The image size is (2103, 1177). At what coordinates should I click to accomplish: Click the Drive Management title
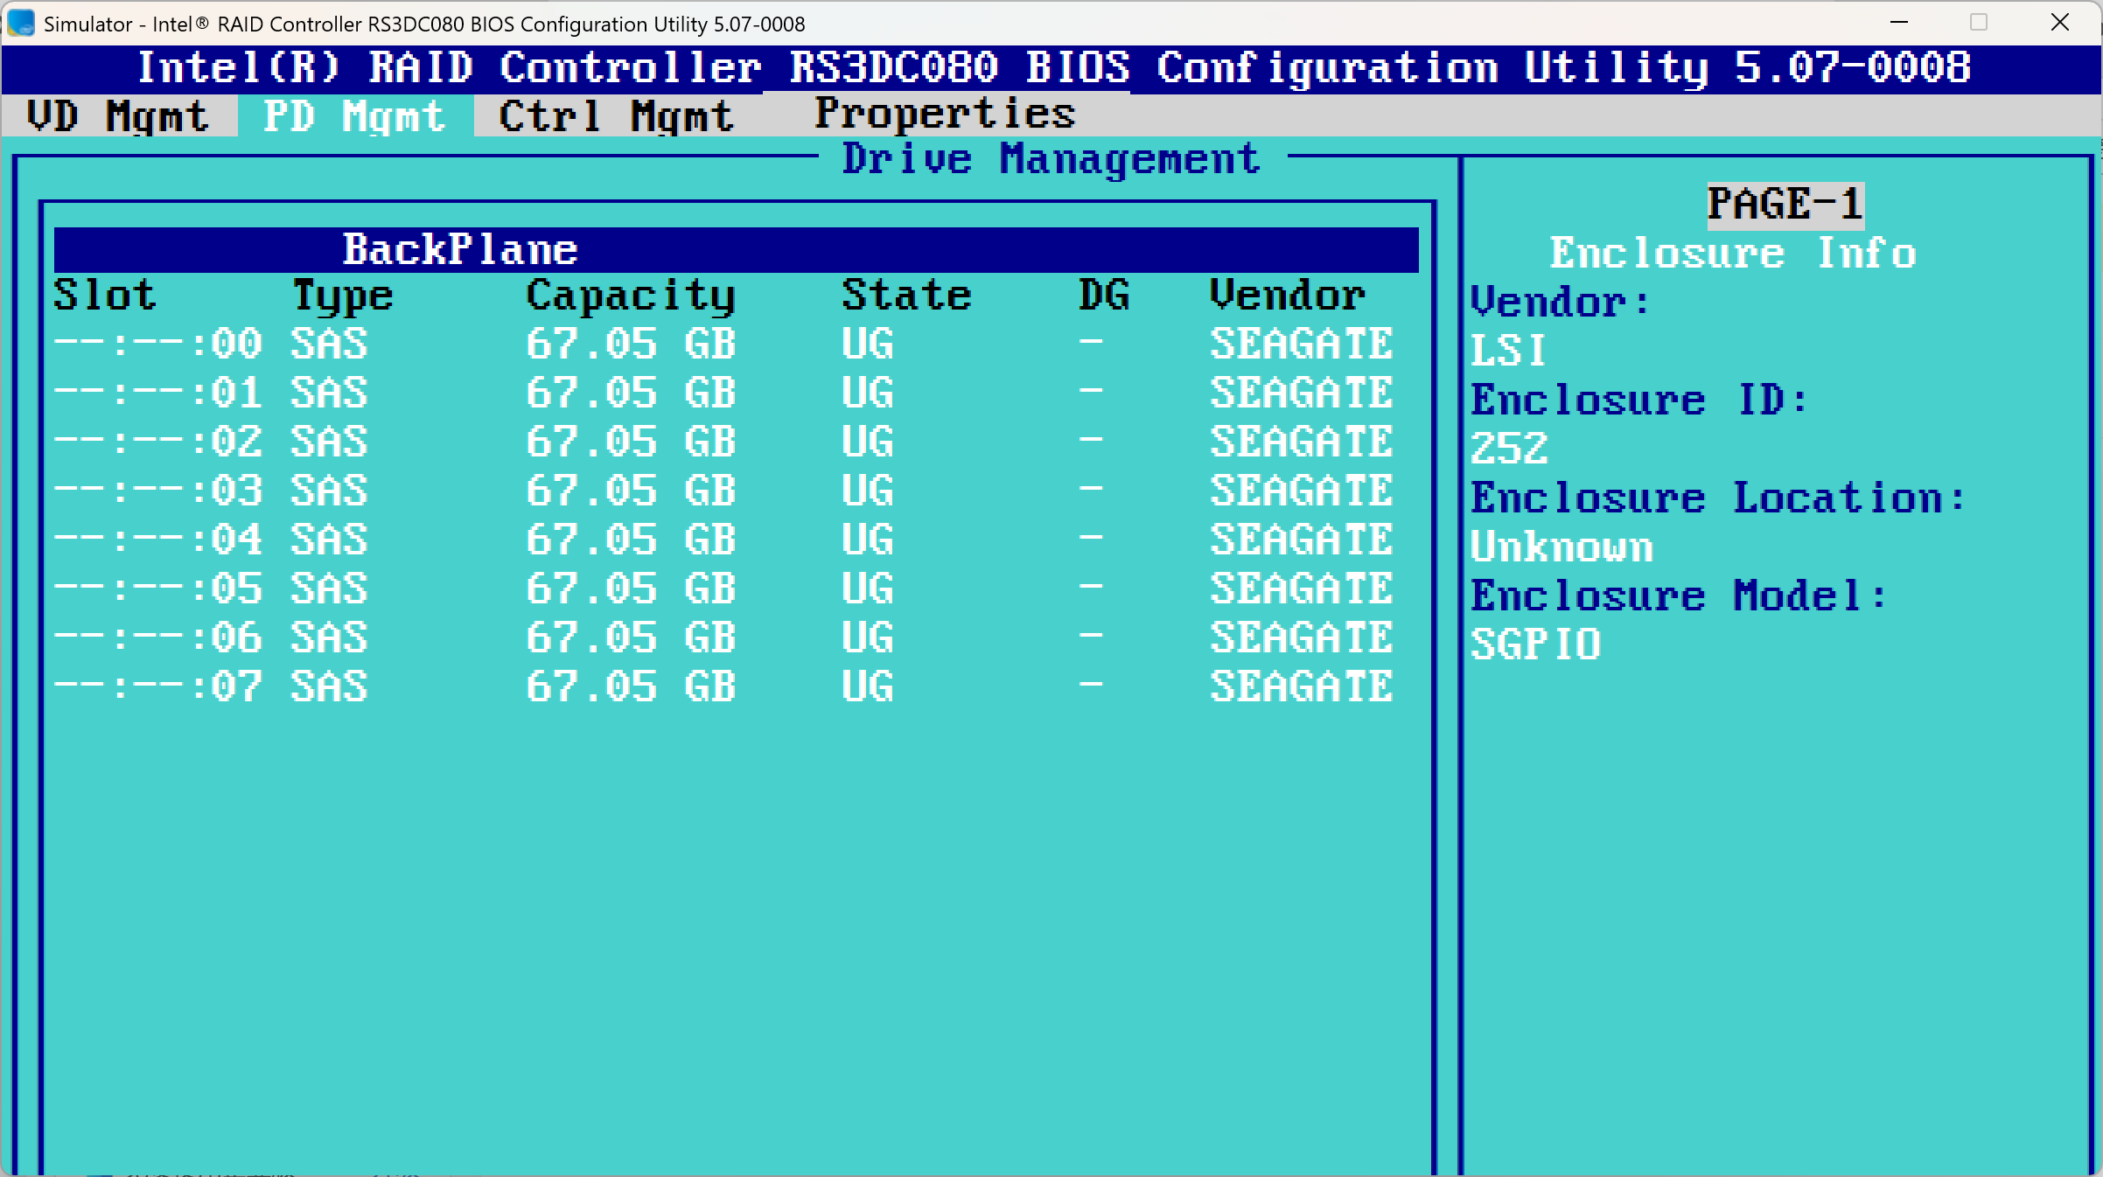click(x=1050, y=159)
